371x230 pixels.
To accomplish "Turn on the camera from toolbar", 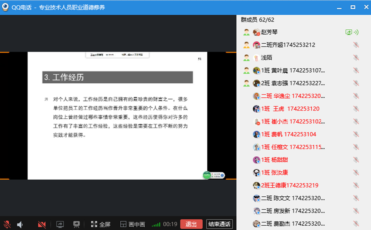I will click(x=42, y=224).
